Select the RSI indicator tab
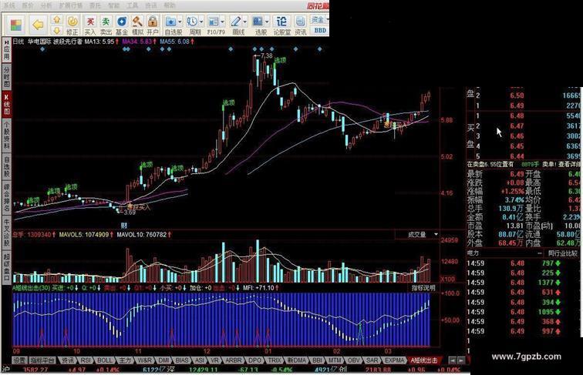 click(x=86, y=360)
